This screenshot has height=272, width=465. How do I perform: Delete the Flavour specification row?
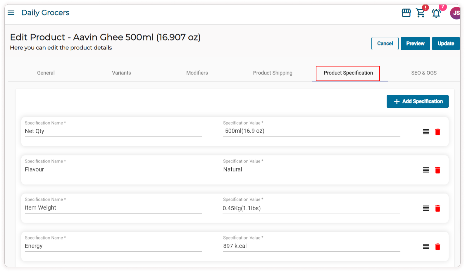point(438,170)
